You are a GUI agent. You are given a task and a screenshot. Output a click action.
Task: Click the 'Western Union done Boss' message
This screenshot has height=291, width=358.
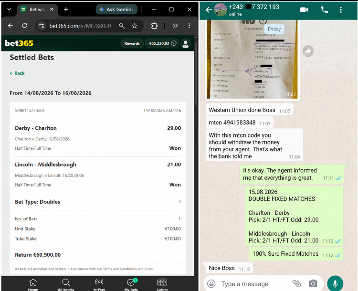pos(249,110)
